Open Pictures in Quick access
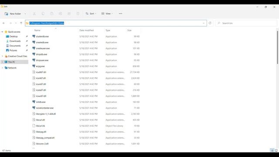279x157 pixels. pyautogui.click(x=13, y=51)
